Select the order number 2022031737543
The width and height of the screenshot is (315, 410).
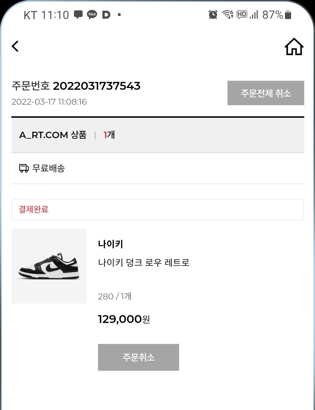point(97,86)
